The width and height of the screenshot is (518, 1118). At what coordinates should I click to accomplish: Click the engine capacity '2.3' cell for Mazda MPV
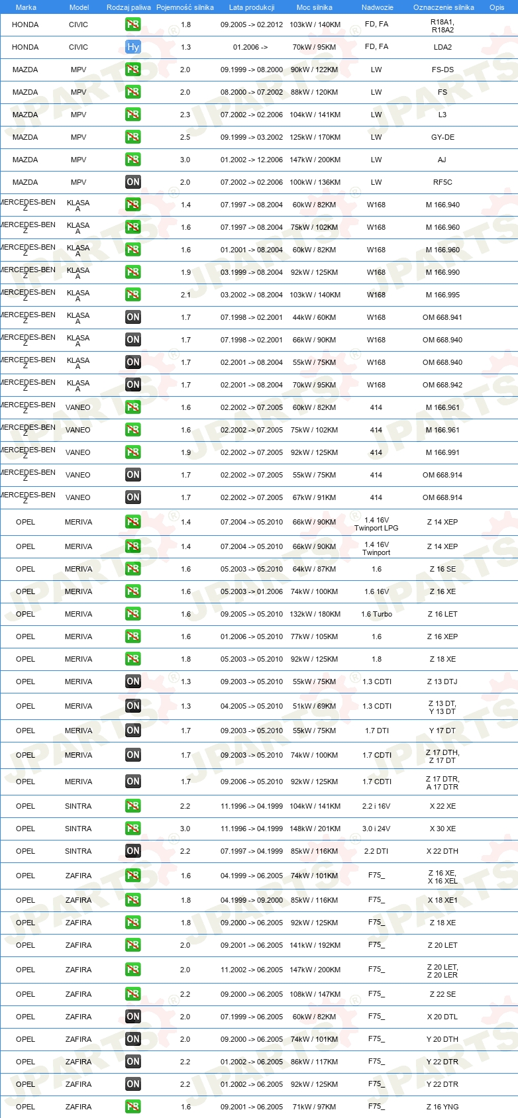(x=185, y=115)
